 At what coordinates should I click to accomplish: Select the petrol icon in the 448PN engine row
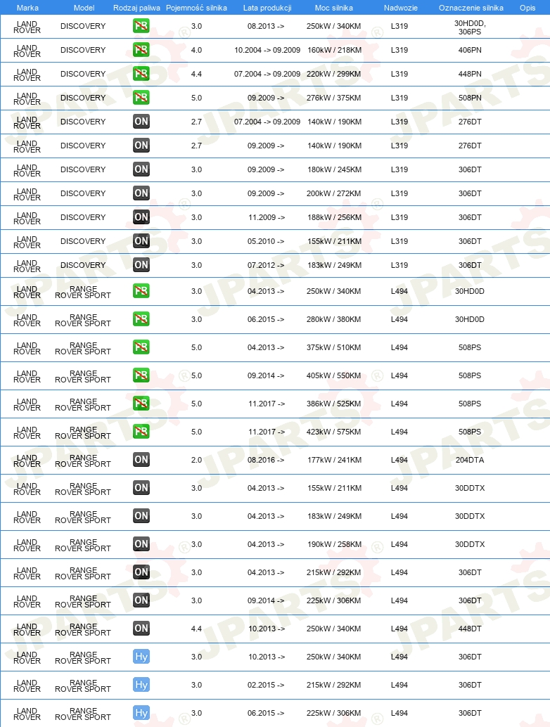pyautogui.click(x=141, y=74)
